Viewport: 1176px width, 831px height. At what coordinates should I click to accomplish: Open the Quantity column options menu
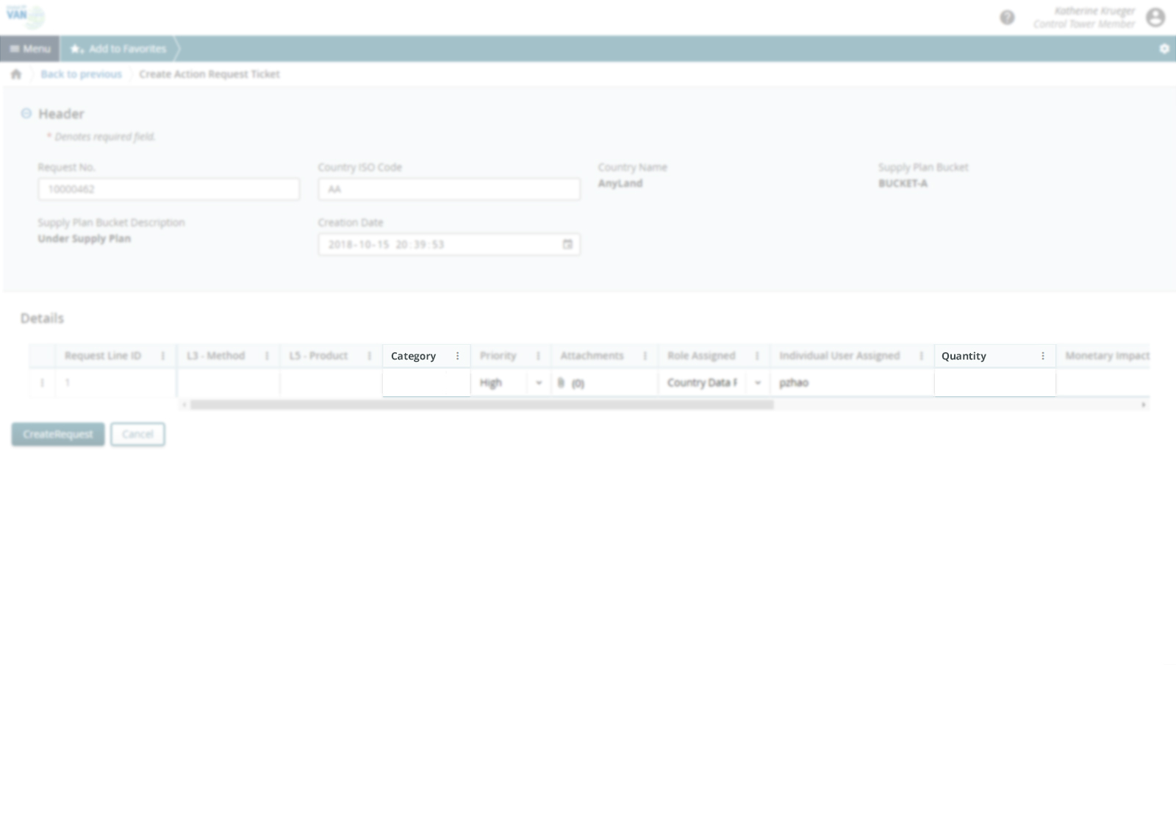pos(1042,356)
